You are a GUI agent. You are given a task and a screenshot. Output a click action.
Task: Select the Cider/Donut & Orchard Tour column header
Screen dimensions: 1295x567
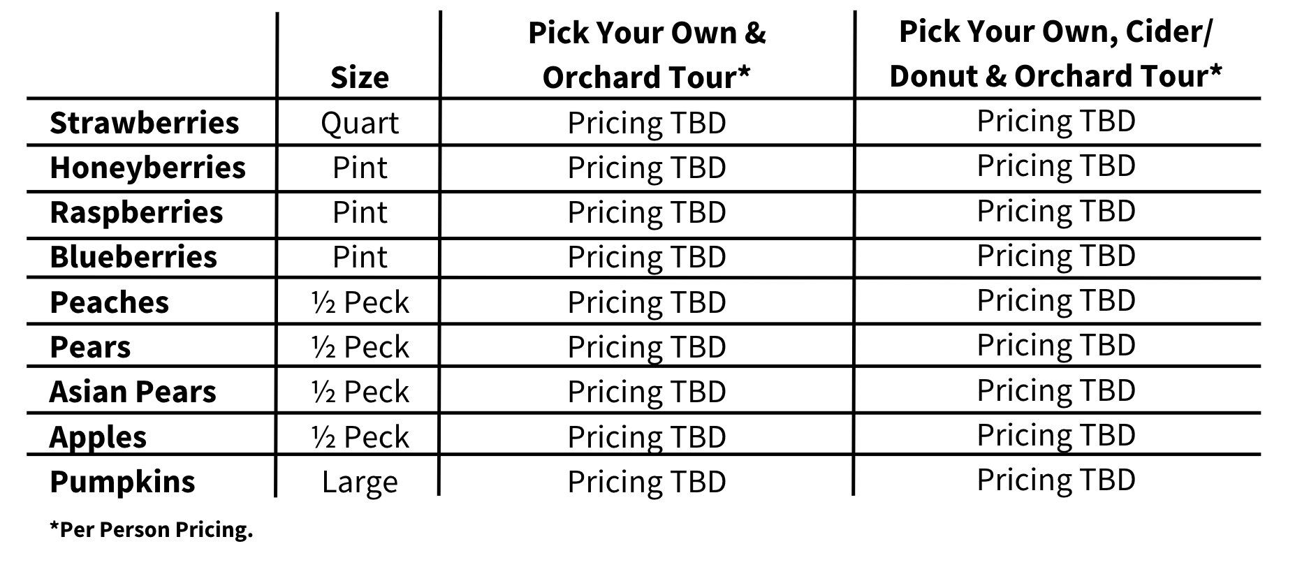(1055, 54)
